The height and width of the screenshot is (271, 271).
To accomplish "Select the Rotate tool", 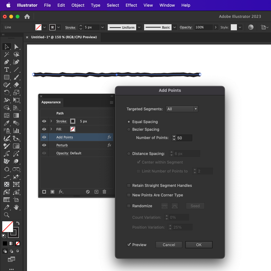I will click(x=7, y=92).
